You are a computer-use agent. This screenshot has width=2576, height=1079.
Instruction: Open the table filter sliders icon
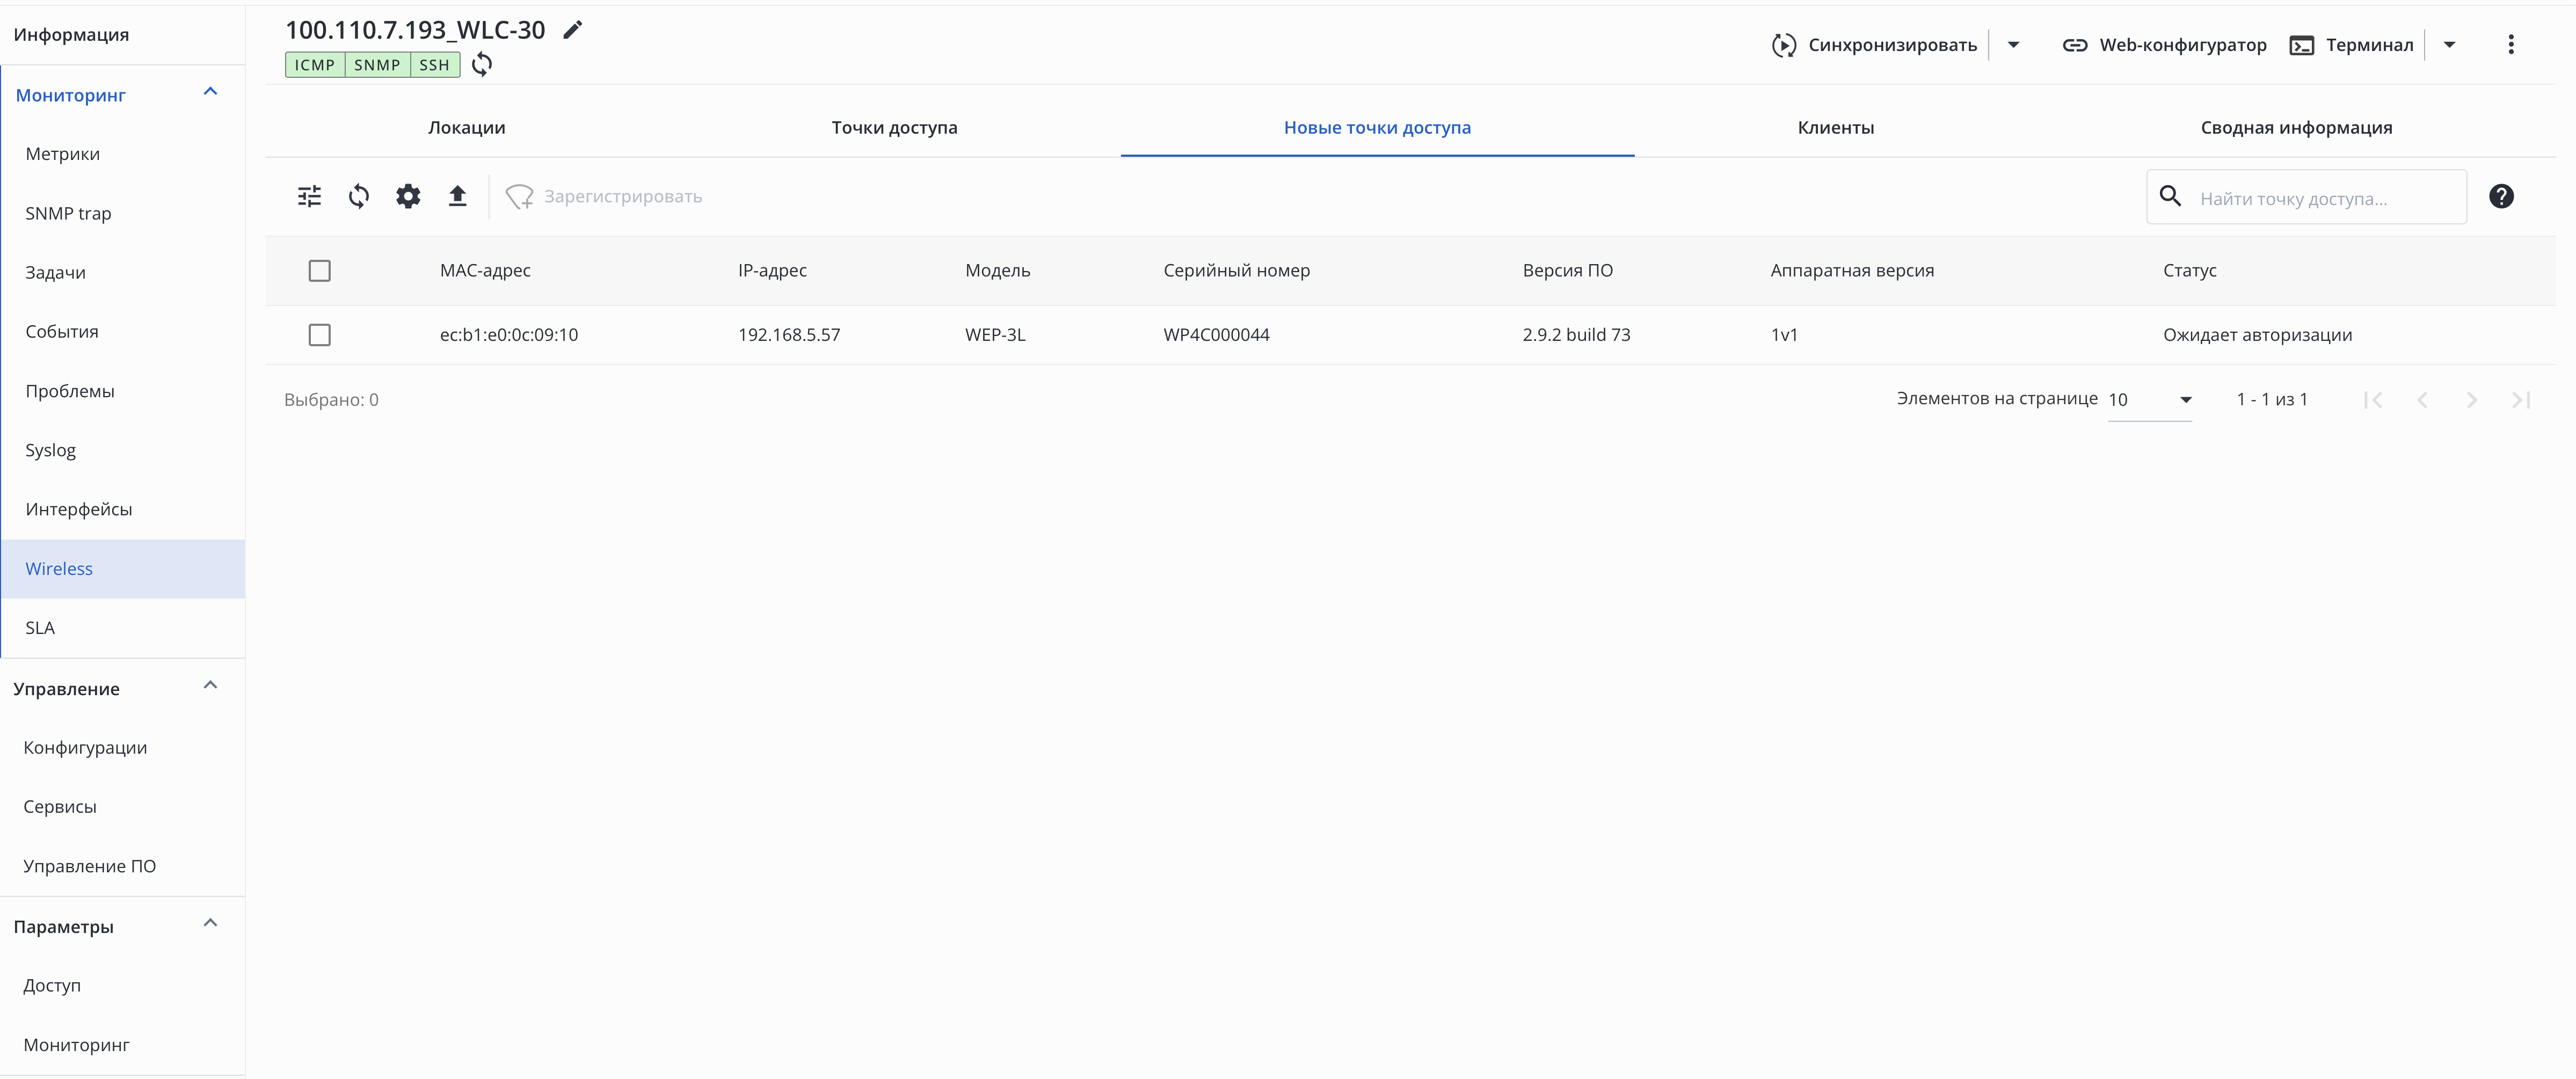pos(310,196)
